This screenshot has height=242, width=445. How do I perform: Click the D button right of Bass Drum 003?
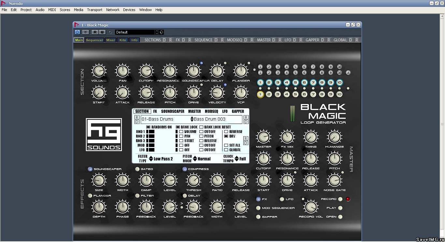[246, 122]
